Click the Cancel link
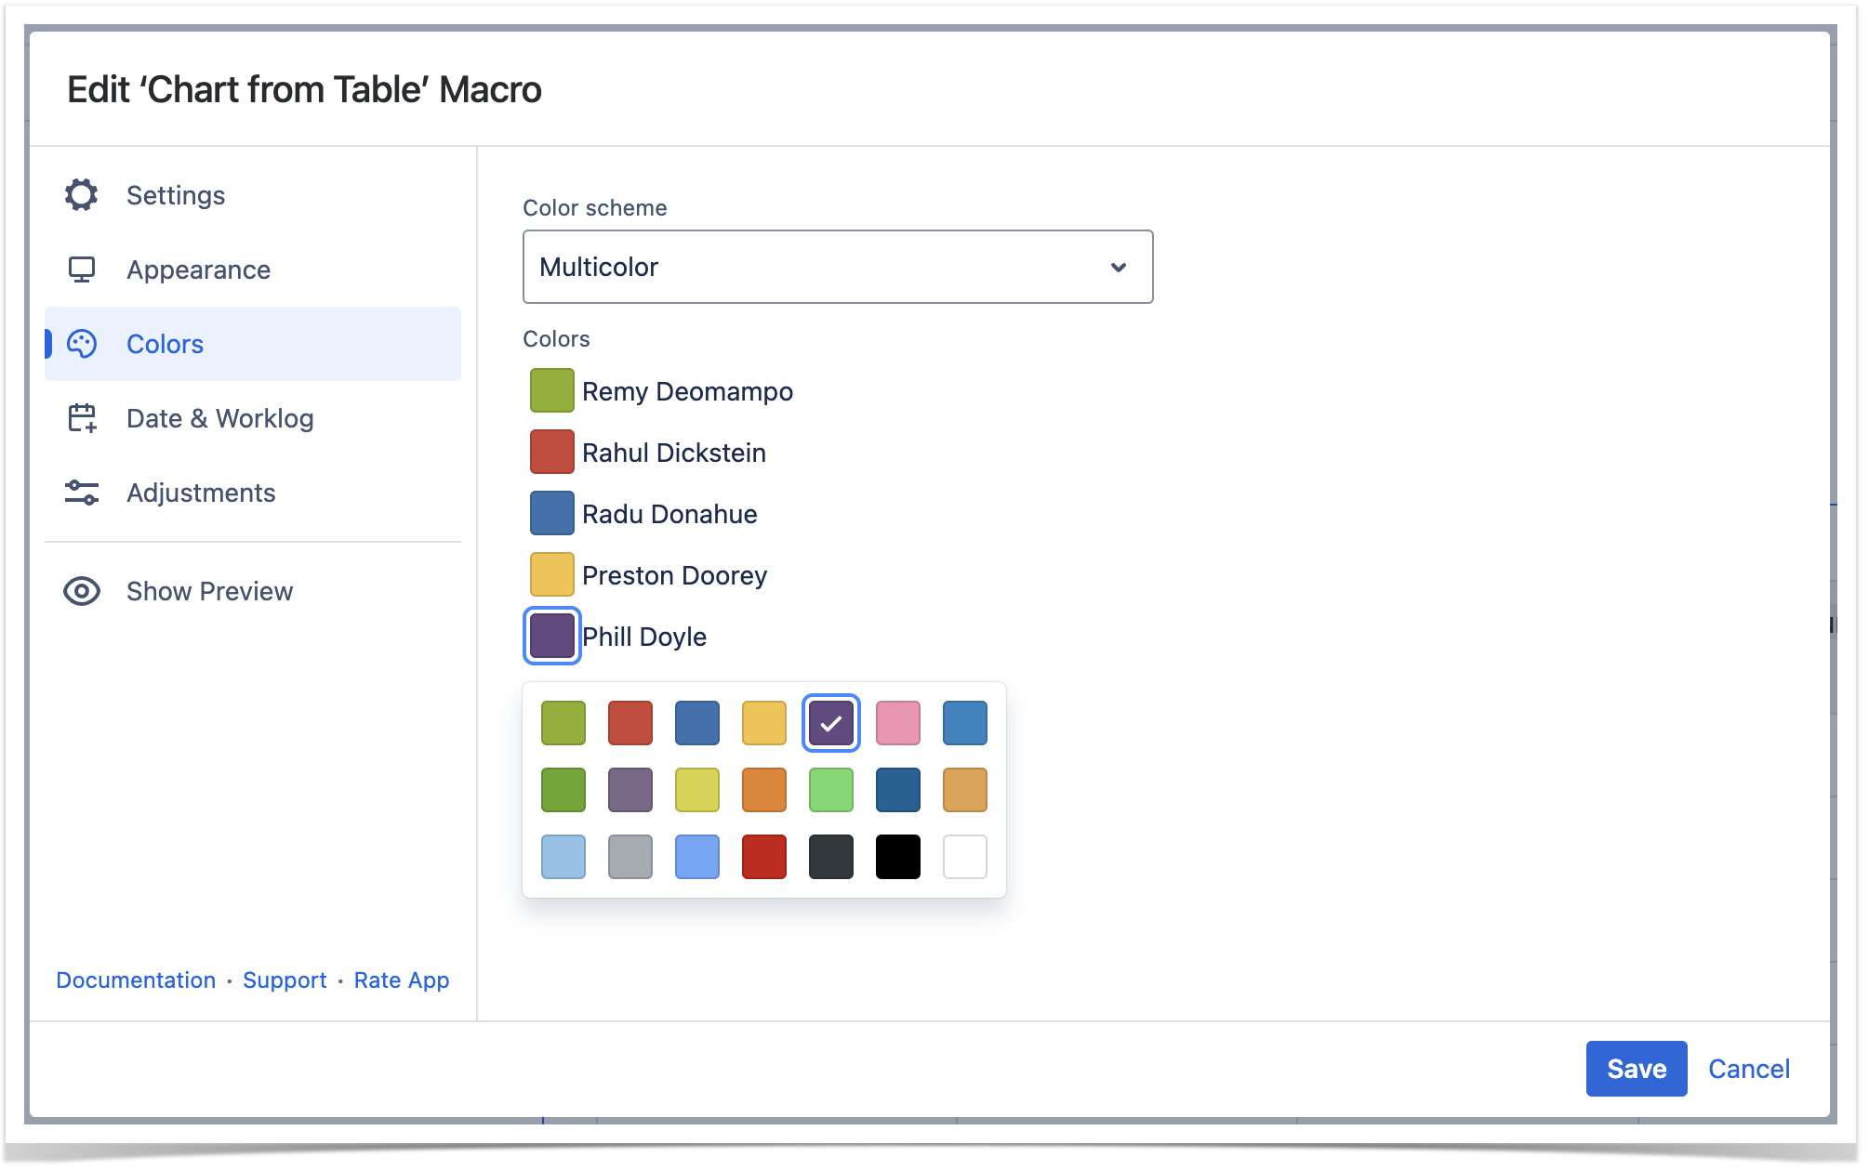The width and height of the screenshot is (1869, 1170). pos(1748,1069)
